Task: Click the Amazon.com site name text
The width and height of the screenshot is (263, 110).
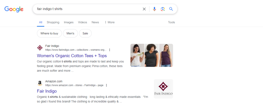Action: (x=54, y=81)
